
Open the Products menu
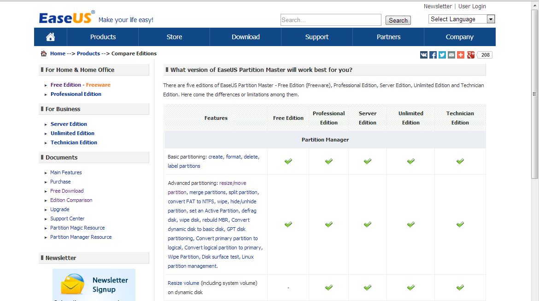pyautogui.click(x=103, y=37)
